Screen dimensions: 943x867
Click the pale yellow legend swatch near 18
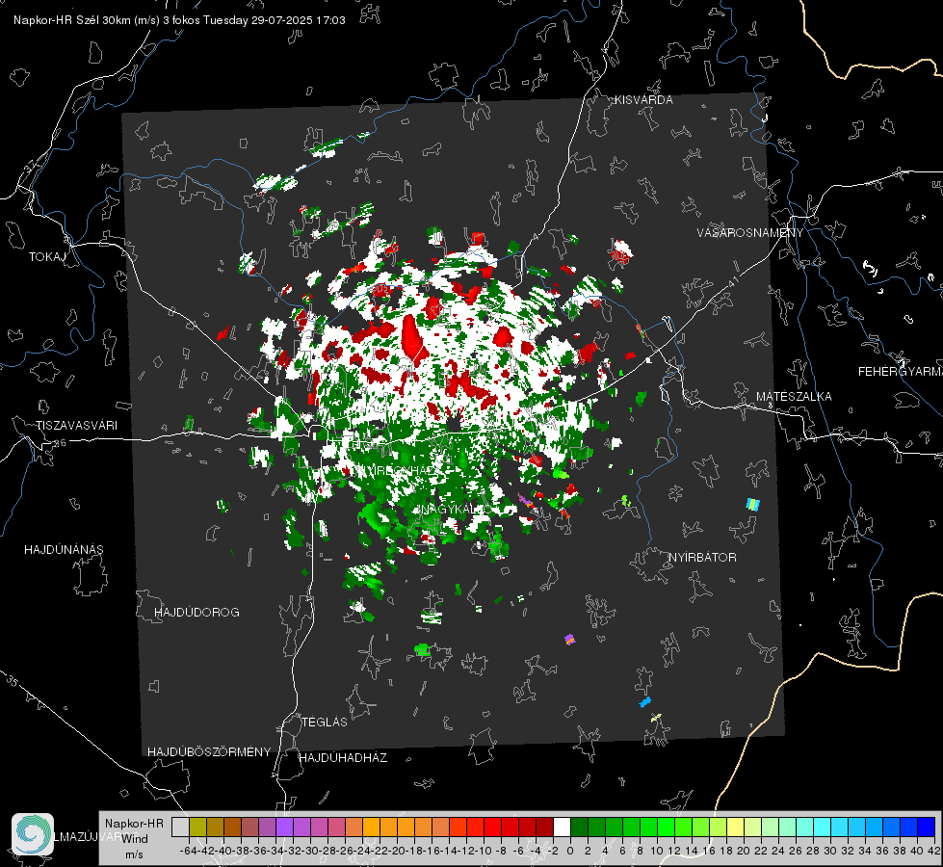(x=736, y=827)
